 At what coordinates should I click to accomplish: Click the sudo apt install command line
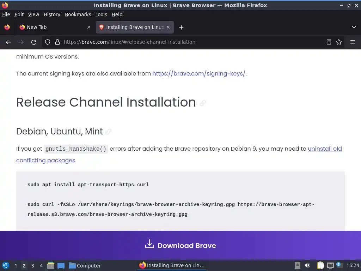[88, 185]
